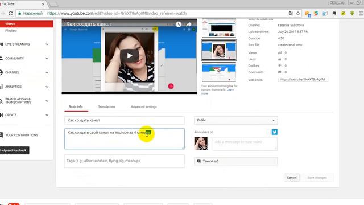Expand the Create sidebar section

[47, 115]
